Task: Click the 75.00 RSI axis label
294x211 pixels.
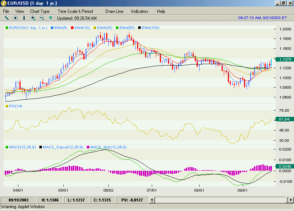Action: [284, 111]
